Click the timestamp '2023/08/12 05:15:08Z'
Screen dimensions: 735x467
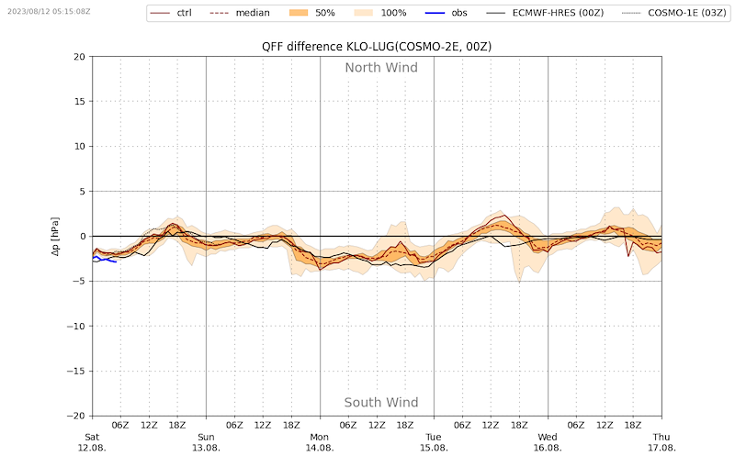coord(49,11)
